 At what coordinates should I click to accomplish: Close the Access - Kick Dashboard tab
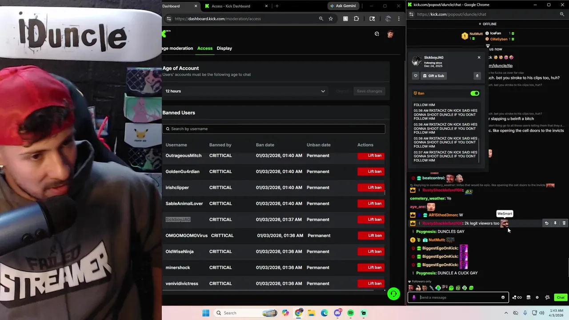pyautogui.click(x=267, y=6)
